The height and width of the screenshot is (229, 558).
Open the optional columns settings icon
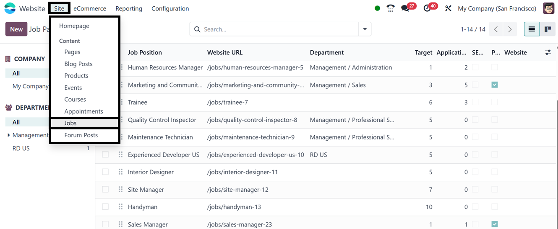coord(548,52)
